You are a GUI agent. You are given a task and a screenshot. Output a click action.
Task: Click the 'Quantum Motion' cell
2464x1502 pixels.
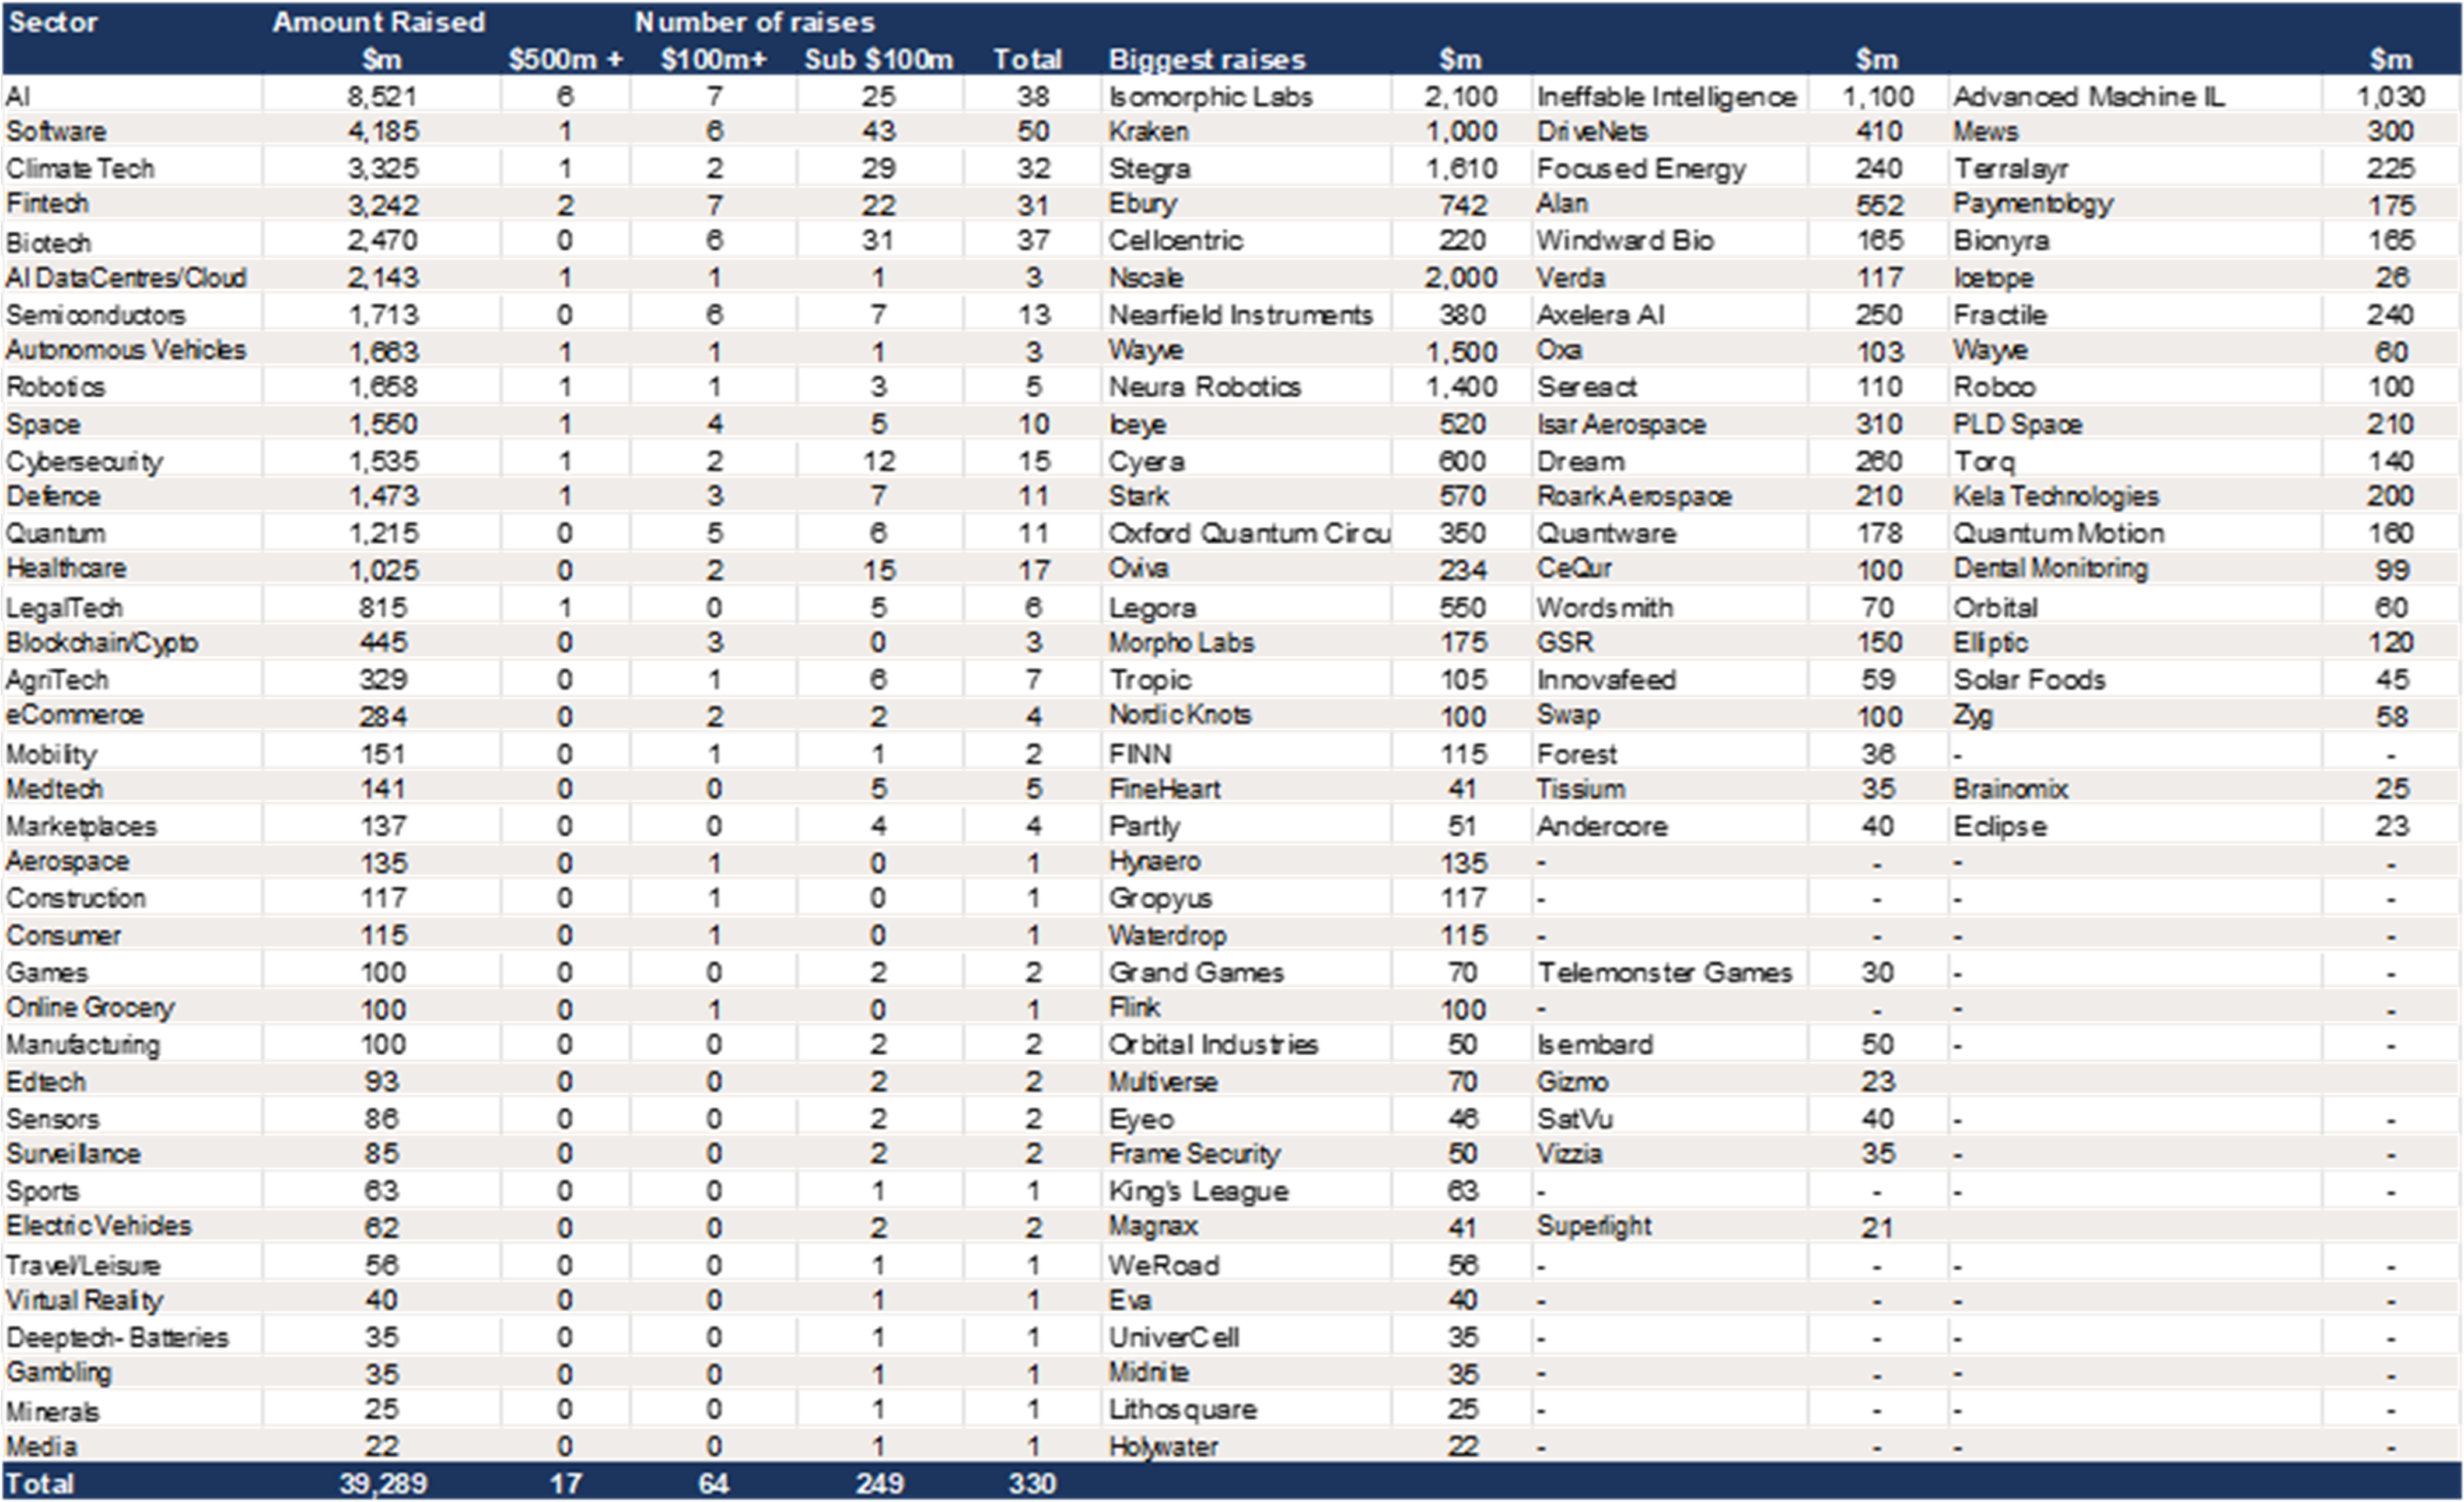pyautogui.click(x=2058, y=533)
